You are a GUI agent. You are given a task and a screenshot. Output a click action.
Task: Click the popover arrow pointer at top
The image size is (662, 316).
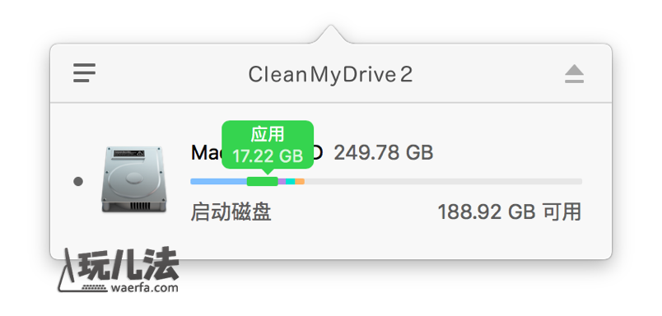pyautogui.click(x=330, y=35)
